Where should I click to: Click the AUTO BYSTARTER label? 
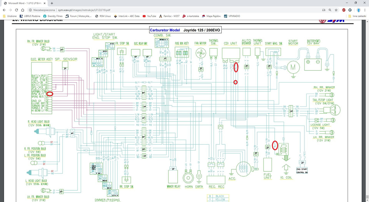(246, 42)
